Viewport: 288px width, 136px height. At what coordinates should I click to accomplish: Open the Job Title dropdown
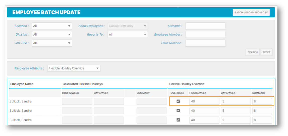52,43
